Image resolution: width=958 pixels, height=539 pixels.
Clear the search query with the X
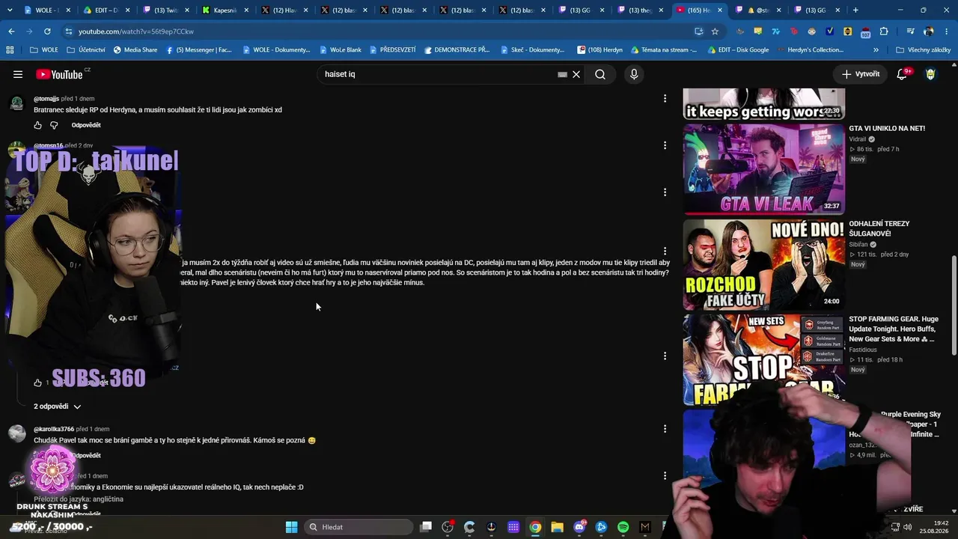[x=576, y=74]
